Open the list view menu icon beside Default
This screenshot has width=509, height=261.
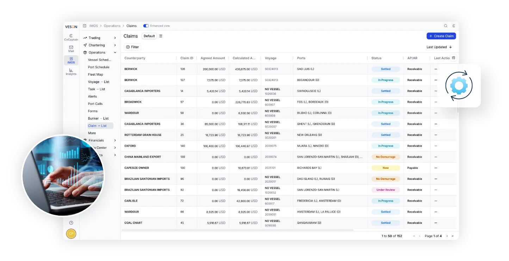pos(161,36)
